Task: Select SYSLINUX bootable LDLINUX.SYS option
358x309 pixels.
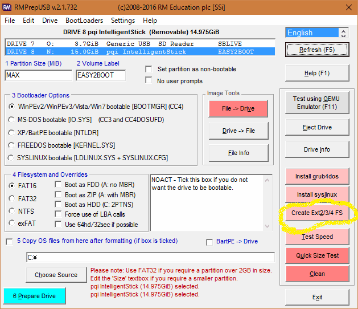Action: pyautogui.click(x=11, y=158)
